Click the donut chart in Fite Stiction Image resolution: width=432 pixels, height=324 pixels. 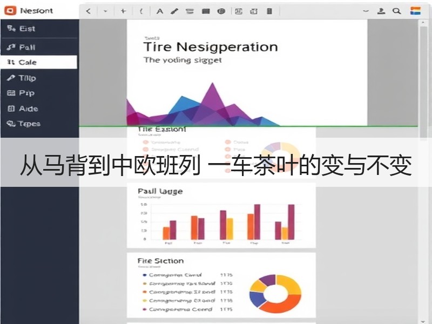pyautogui.click(x=275, y=294)
